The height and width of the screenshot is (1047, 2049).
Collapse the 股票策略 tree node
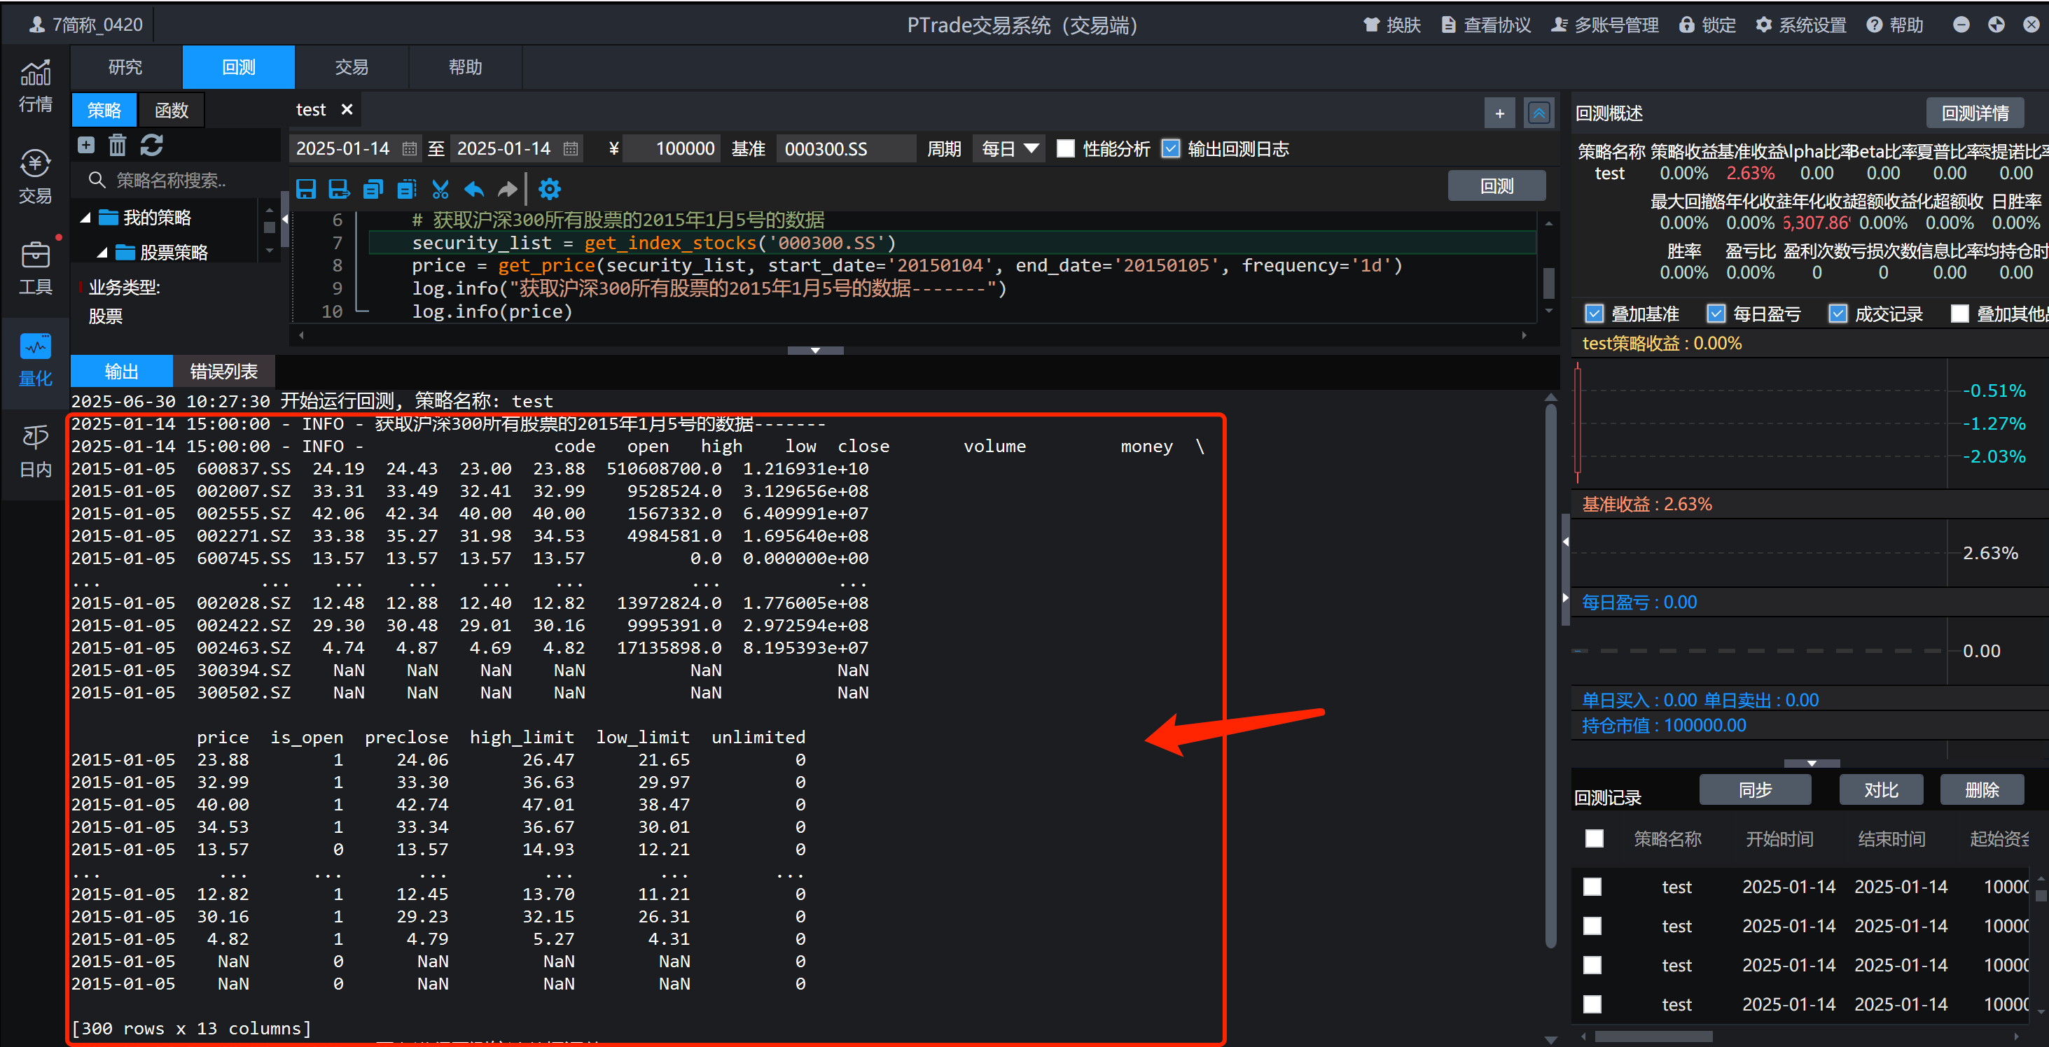tap(103, 253)
